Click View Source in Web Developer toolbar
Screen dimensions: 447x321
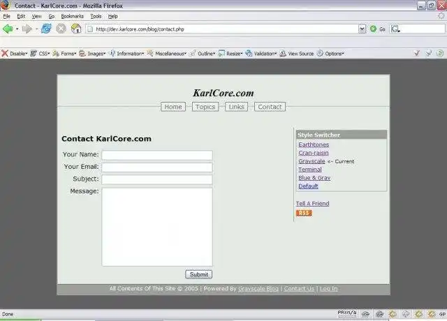point(296,53)
